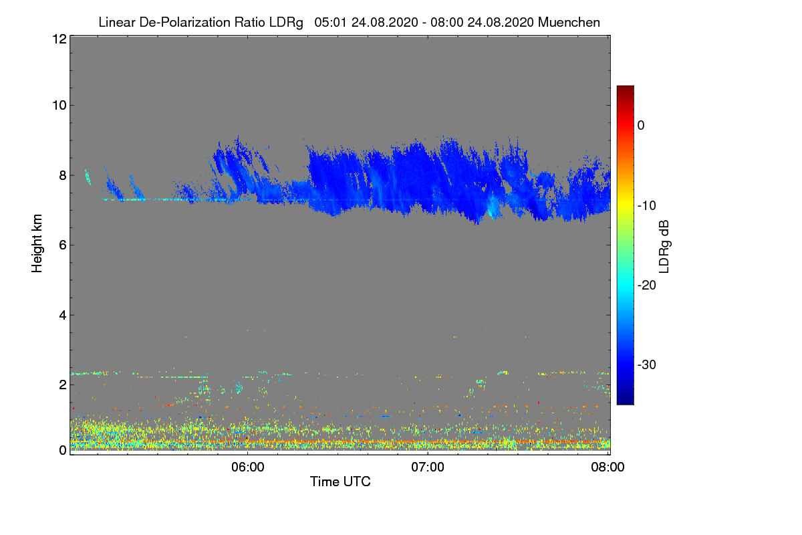
Task: Click the 4 km height tick label
Action: tap(62, 315)
